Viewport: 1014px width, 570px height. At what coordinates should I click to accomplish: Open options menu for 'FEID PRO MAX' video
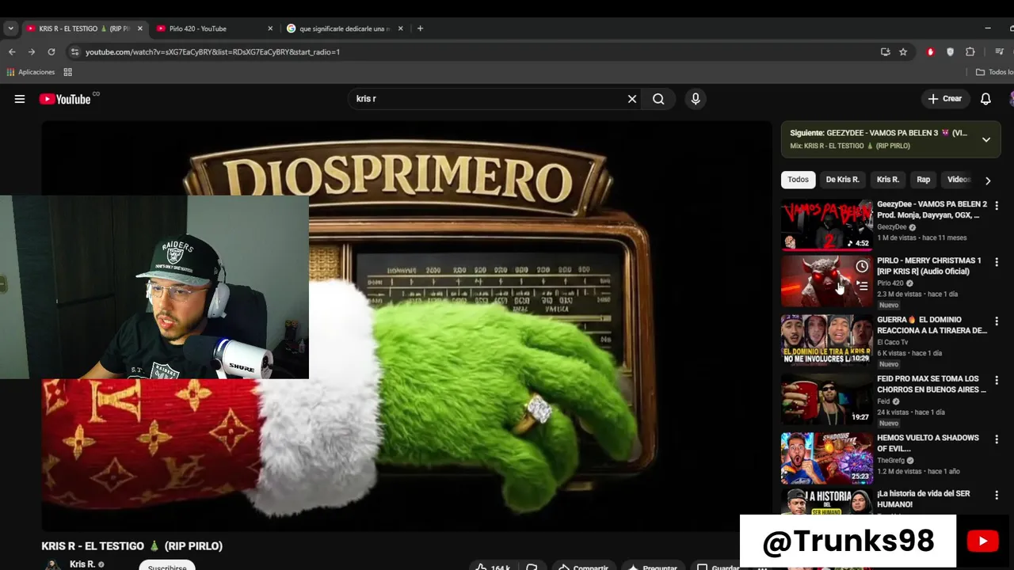pyautogui.click(x=997, y=380)
